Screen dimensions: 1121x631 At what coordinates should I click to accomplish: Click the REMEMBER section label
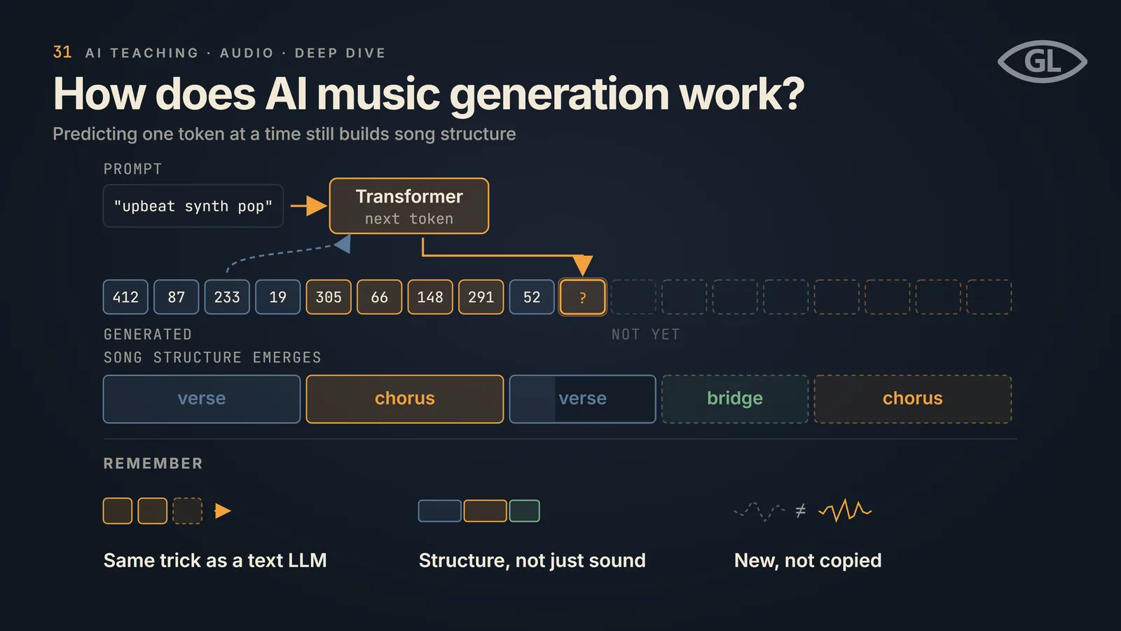click(153, 463)
